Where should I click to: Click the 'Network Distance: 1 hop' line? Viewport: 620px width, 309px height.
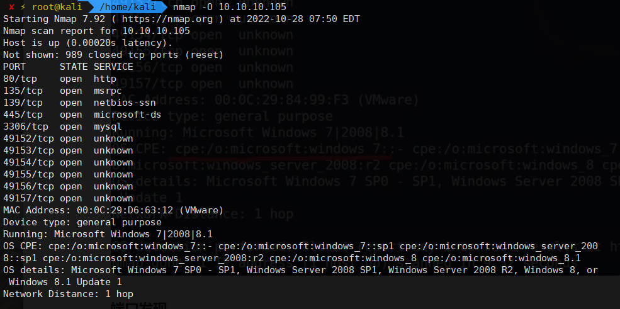(68, 294)
